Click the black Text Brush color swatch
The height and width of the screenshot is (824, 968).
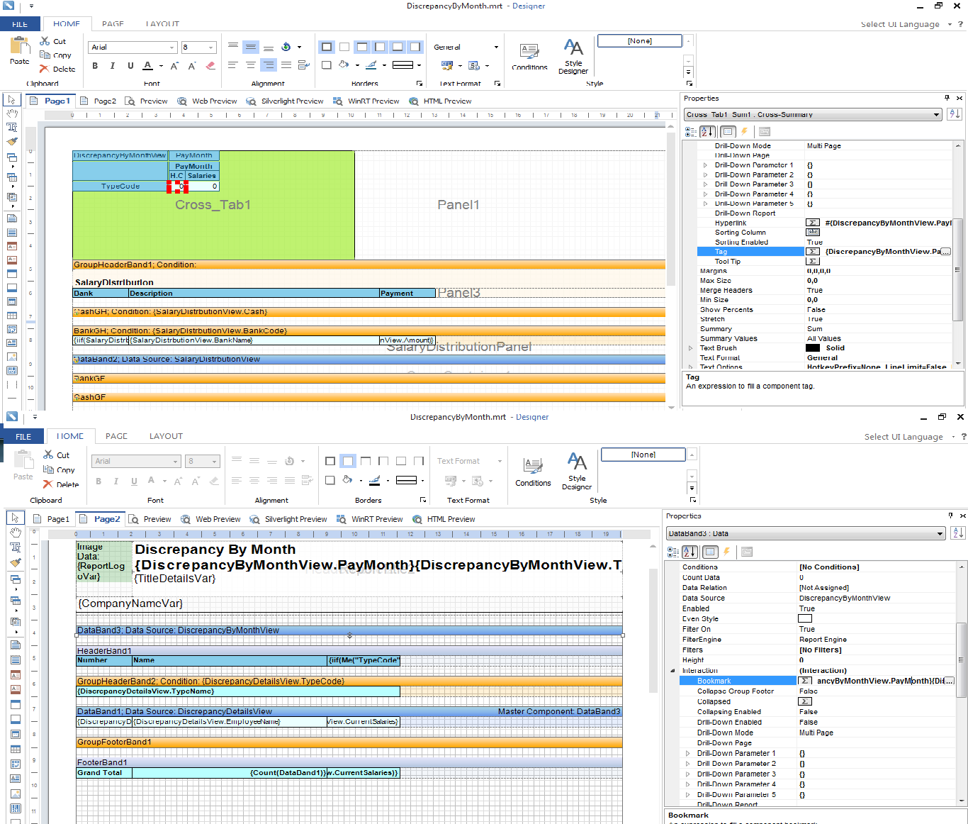(x=813, y=348)
